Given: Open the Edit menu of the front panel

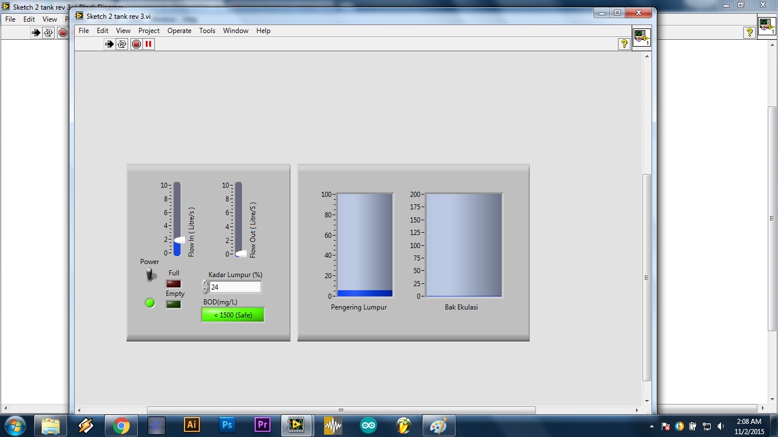Looking at the screenshot, I should tap(103, 31).
